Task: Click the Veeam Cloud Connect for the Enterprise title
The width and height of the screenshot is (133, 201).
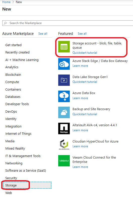Action: pyautogui.click(x=94, y=160)
